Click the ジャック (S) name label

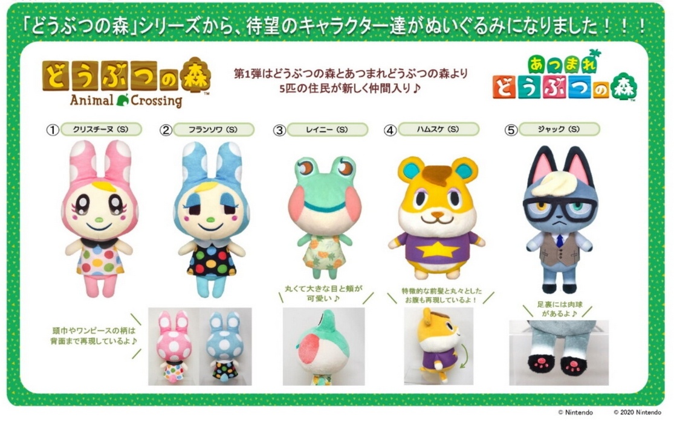pos(559,129)
